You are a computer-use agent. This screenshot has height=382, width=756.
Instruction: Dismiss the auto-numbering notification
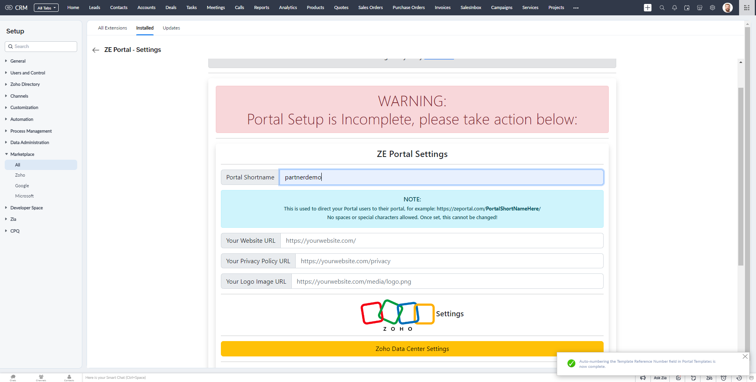(745, 356)
